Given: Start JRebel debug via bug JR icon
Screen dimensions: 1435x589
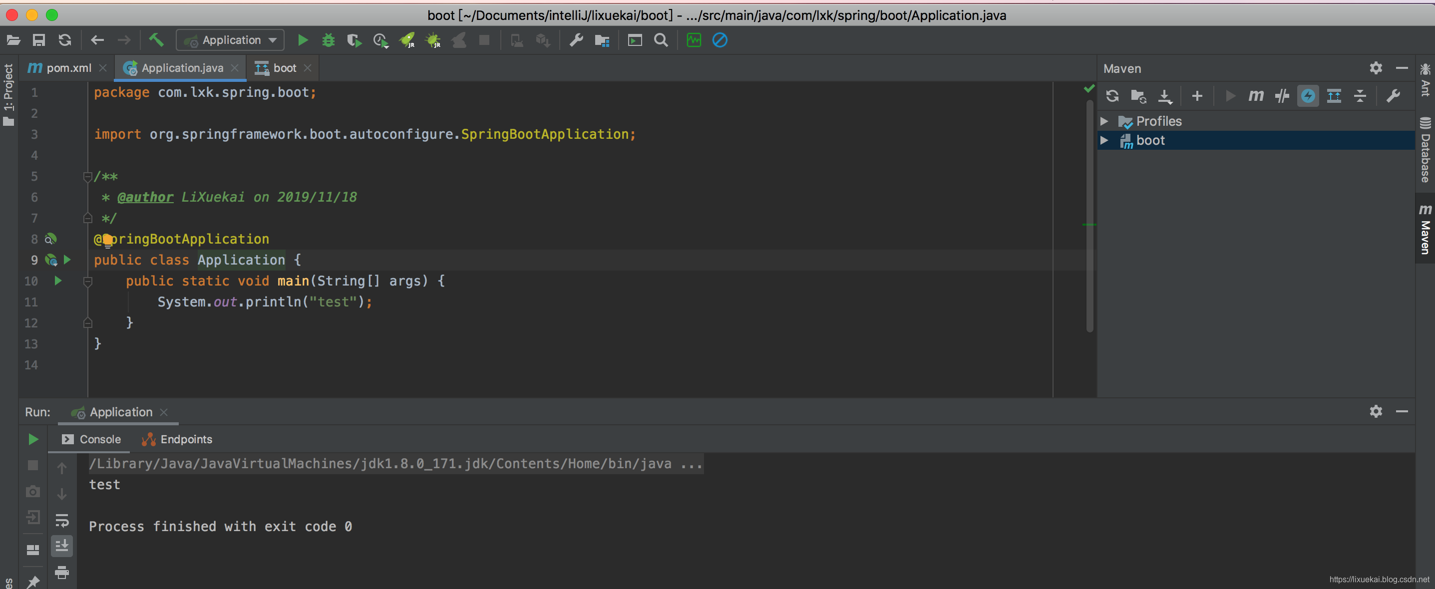Looking at the screenshot, I should point(433,40).
